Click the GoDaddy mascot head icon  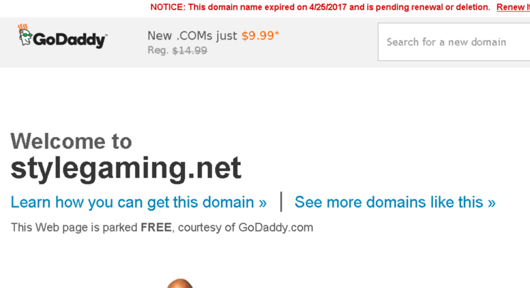pos(25,35)
